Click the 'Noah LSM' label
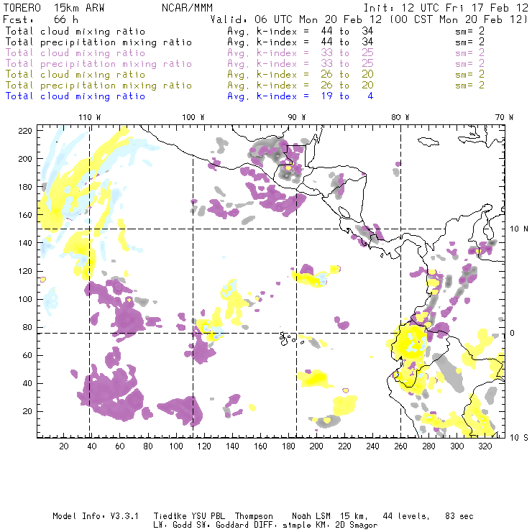This screenshot has width=532, height=532. coord(311,516)
